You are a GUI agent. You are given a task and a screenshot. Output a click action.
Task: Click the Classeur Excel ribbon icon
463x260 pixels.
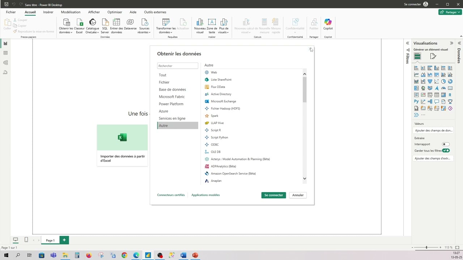click(x=79, y=27)
